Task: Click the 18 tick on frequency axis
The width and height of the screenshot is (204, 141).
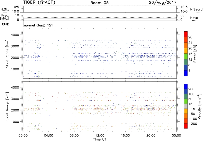Action: [17, 15]
